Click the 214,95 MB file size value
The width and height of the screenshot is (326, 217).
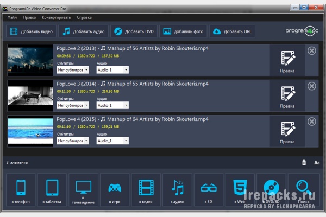[x=110, y=91]
